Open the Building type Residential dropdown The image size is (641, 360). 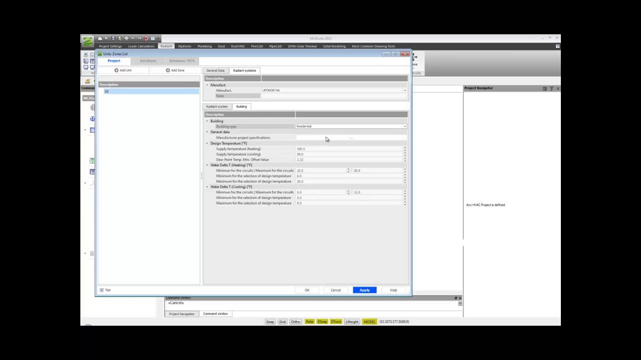click(405, 126)
